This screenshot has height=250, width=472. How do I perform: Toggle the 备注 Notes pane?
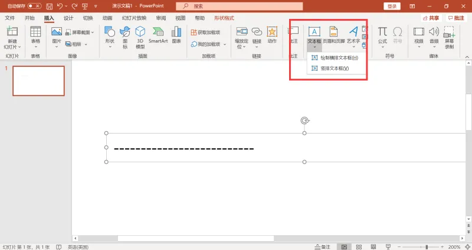pyautogui.click(x=322, y=247)
